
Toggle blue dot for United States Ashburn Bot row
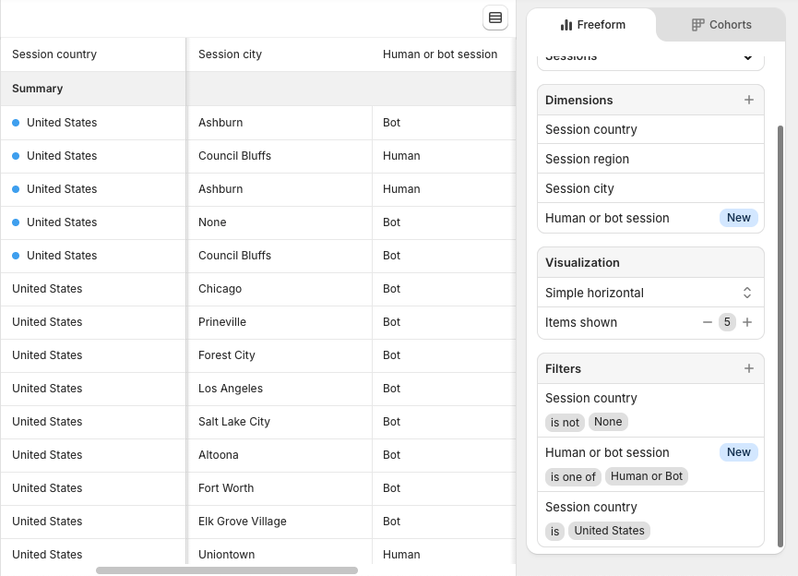click(x=16, y=123)
